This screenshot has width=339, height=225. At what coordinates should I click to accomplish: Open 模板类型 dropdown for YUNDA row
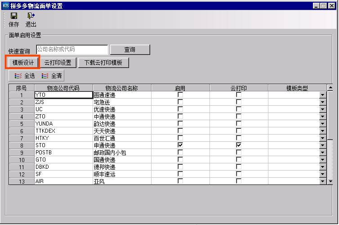322,124
